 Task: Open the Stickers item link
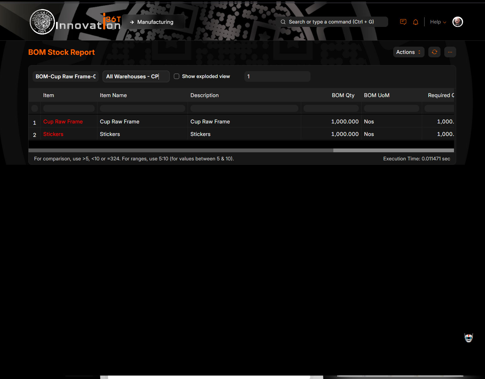click(x=53, y=134)
